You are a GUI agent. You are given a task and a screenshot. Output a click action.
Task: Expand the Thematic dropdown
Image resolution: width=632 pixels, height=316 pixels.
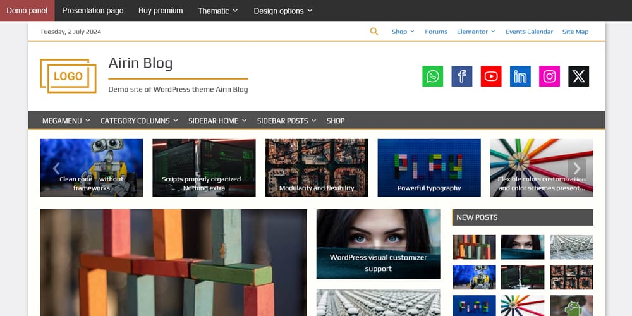217,11
